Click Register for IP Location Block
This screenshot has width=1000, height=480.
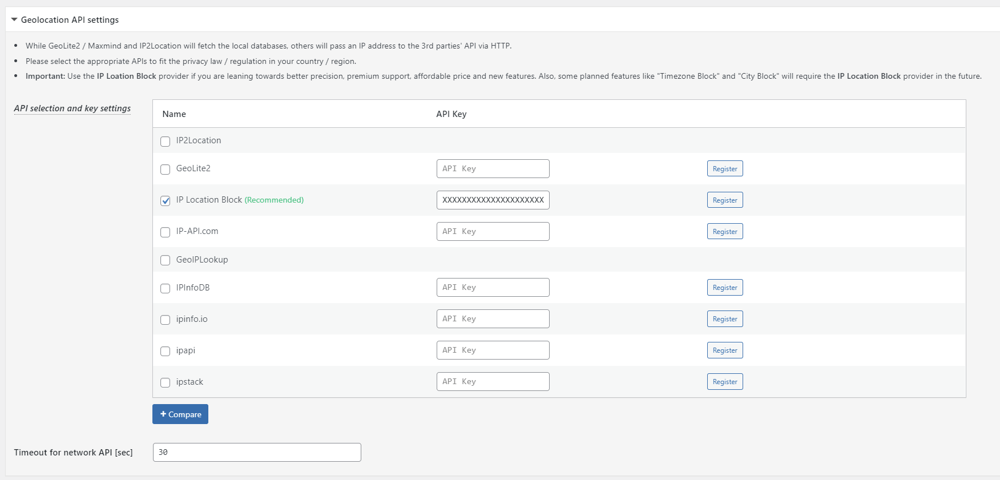725,200
